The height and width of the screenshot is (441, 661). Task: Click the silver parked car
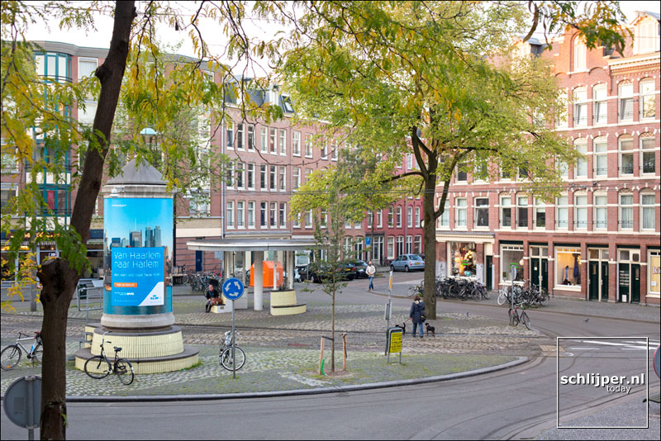[407, 263]
